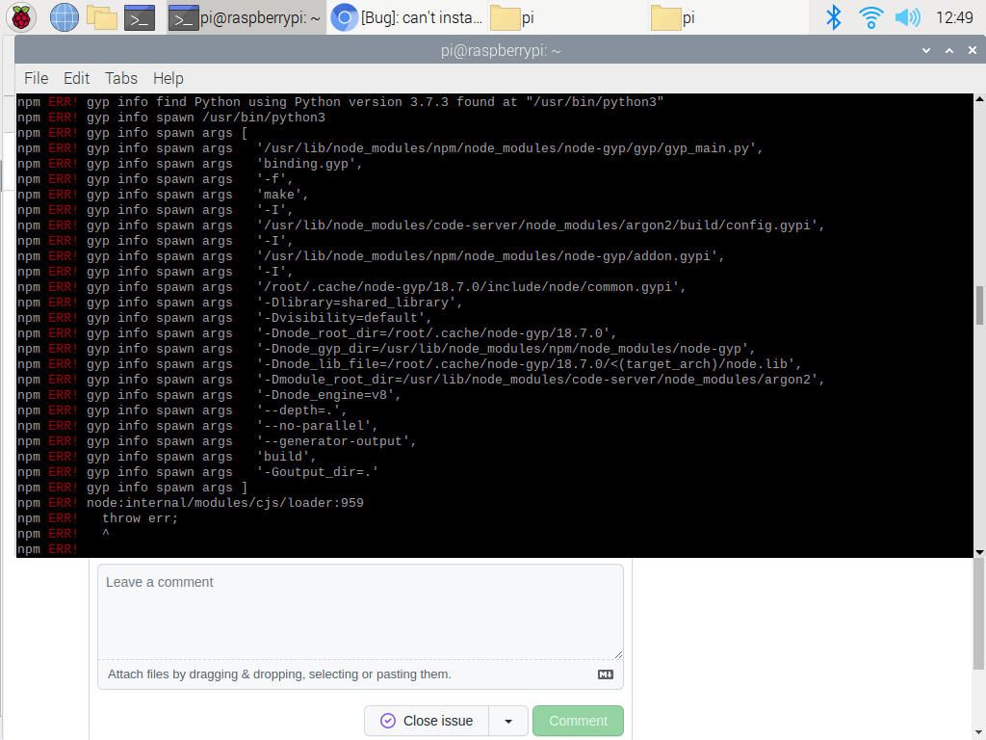Click the terminal scrollbar up arrow
The width and height of the screenshot is (986, 740).
[x=979, y=99]
